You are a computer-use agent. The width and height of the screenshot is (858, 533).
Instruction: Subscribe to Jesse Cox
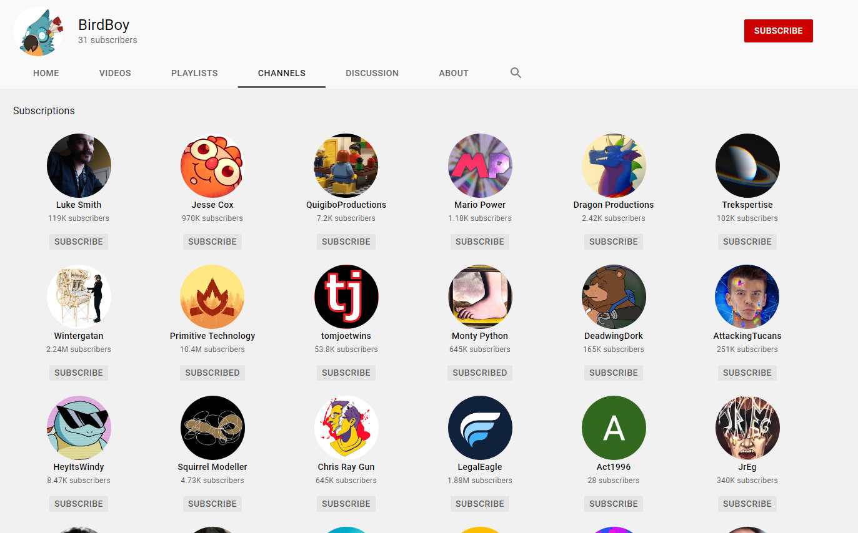pos(212,242)
